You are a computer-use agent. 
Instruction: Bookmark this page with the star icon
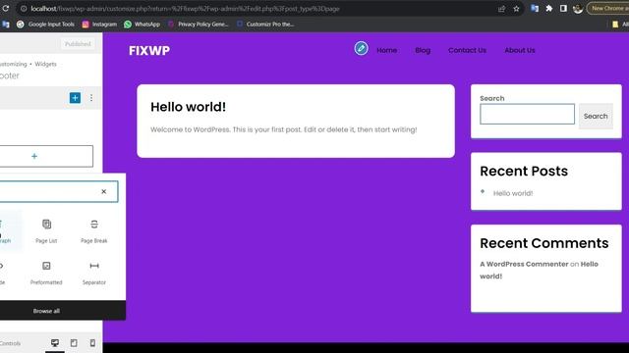tap(516, 9)
